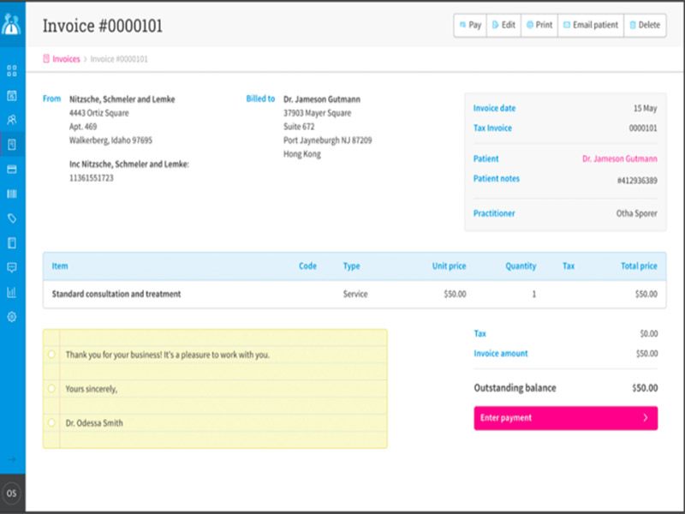
Task: Click the Pay button
Action: pos(470,26)
